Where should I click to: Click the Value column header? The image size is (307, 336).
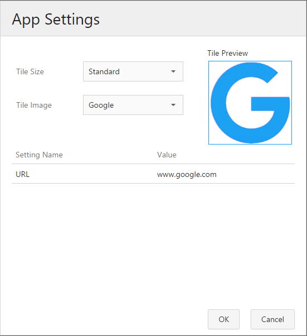(167, 155)
